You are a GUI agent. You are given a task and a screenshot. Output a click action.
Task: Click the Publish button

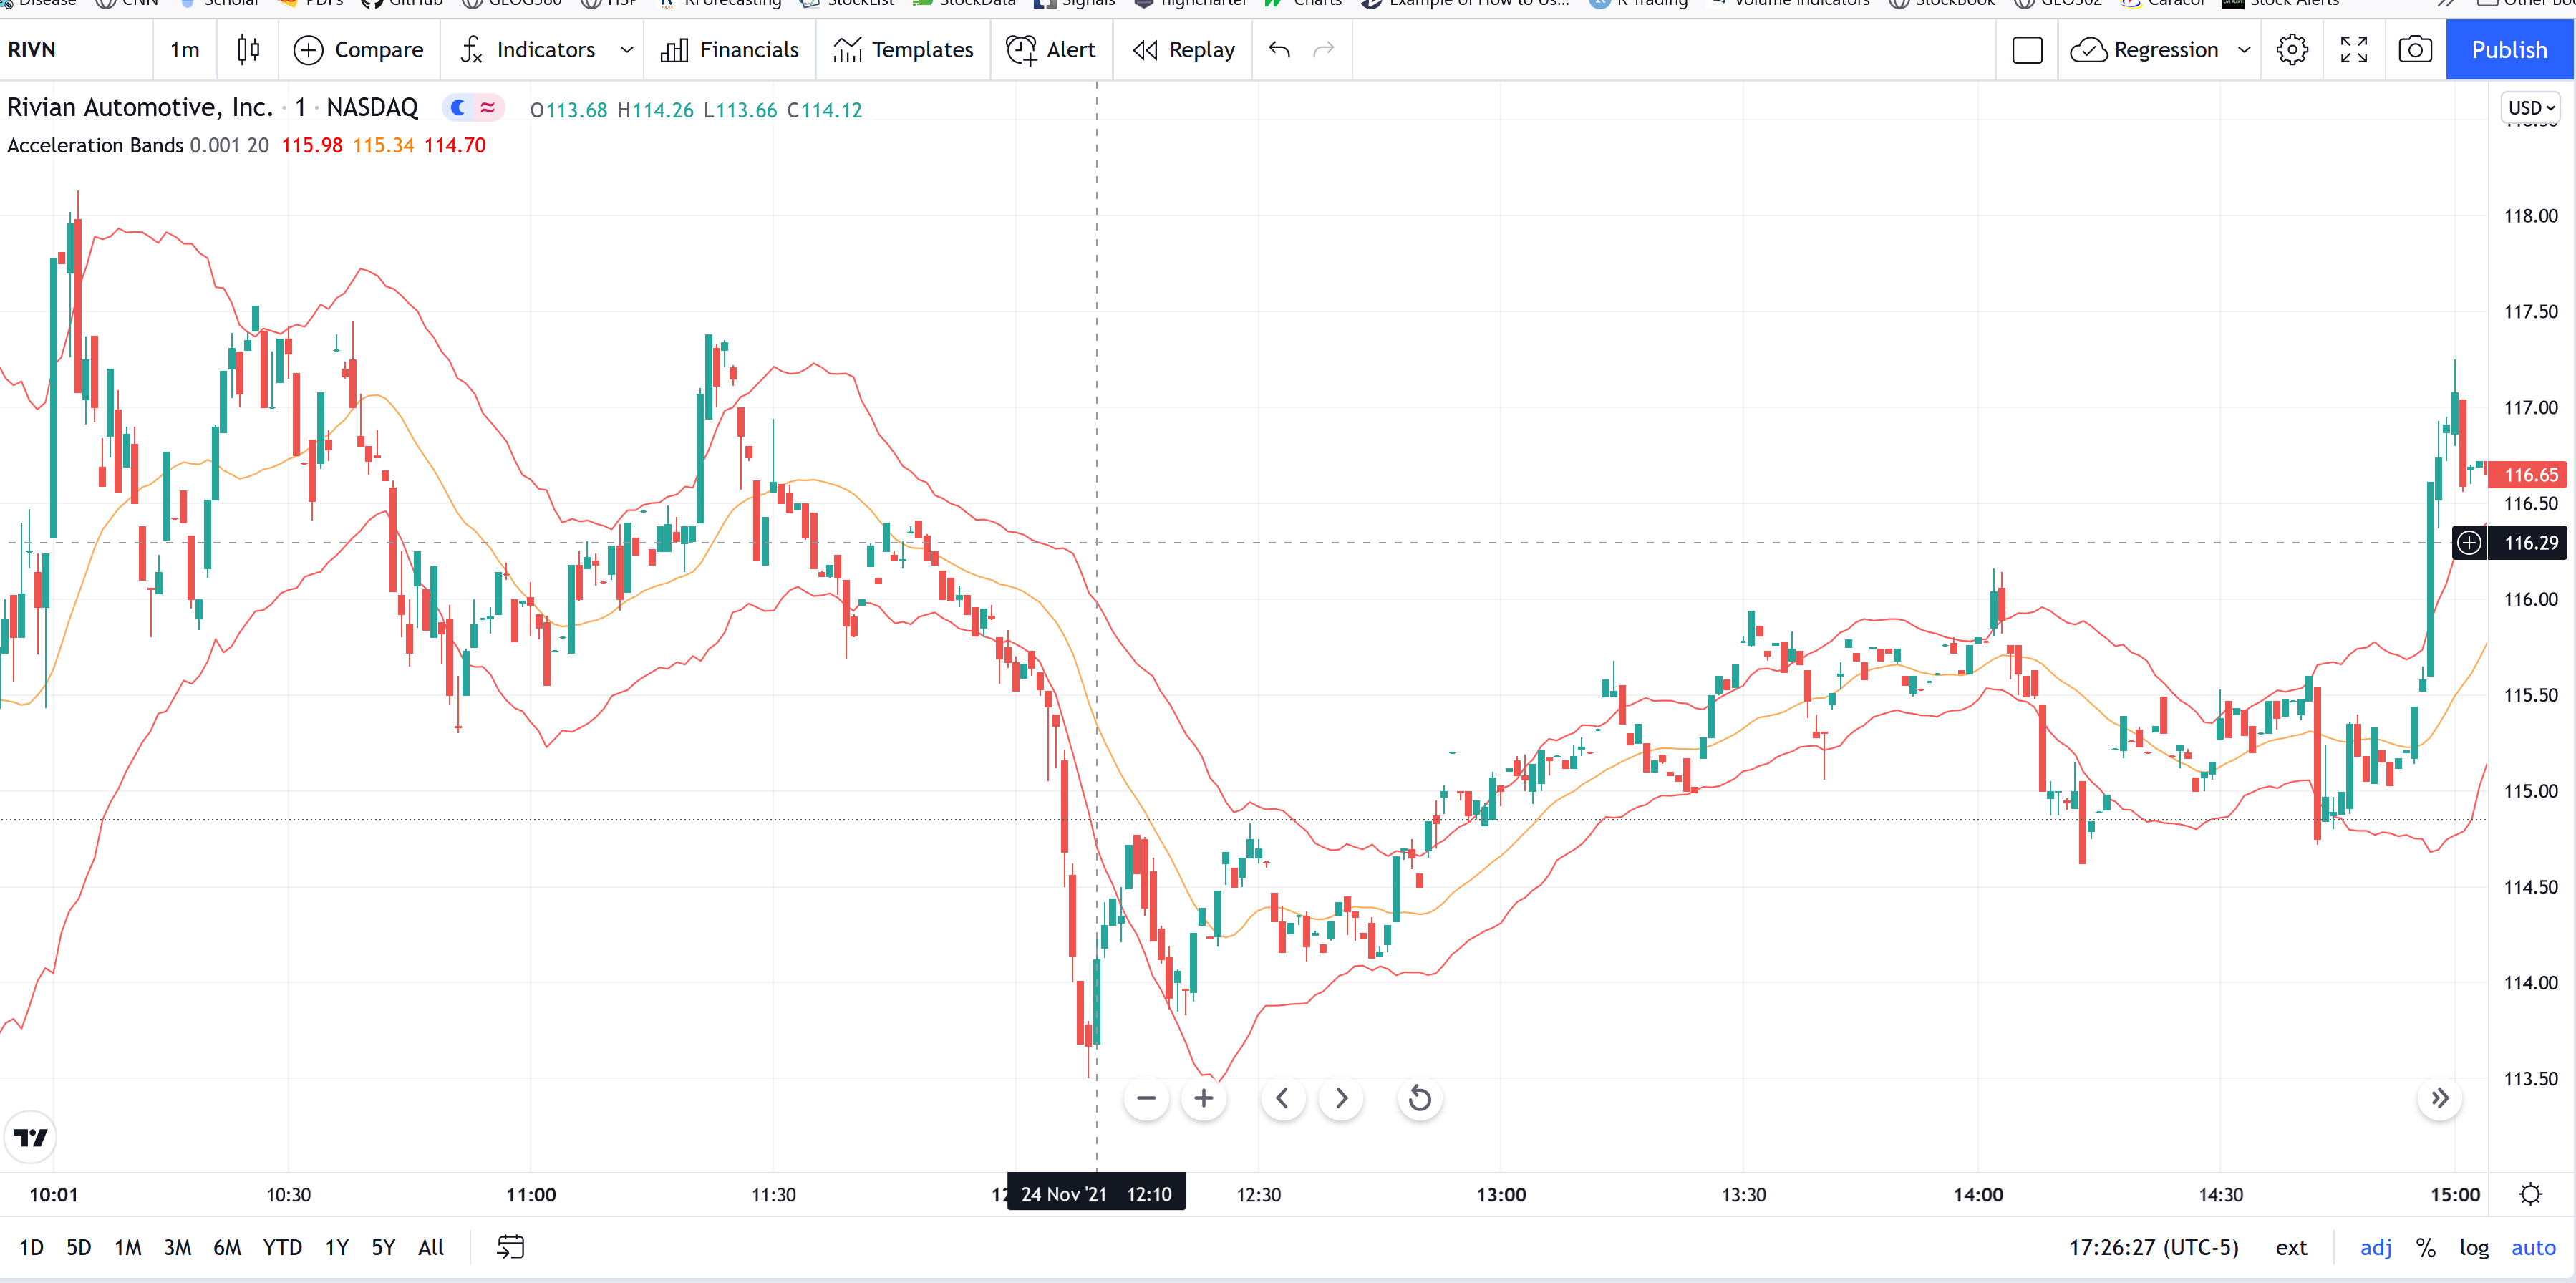(2510, 49)
